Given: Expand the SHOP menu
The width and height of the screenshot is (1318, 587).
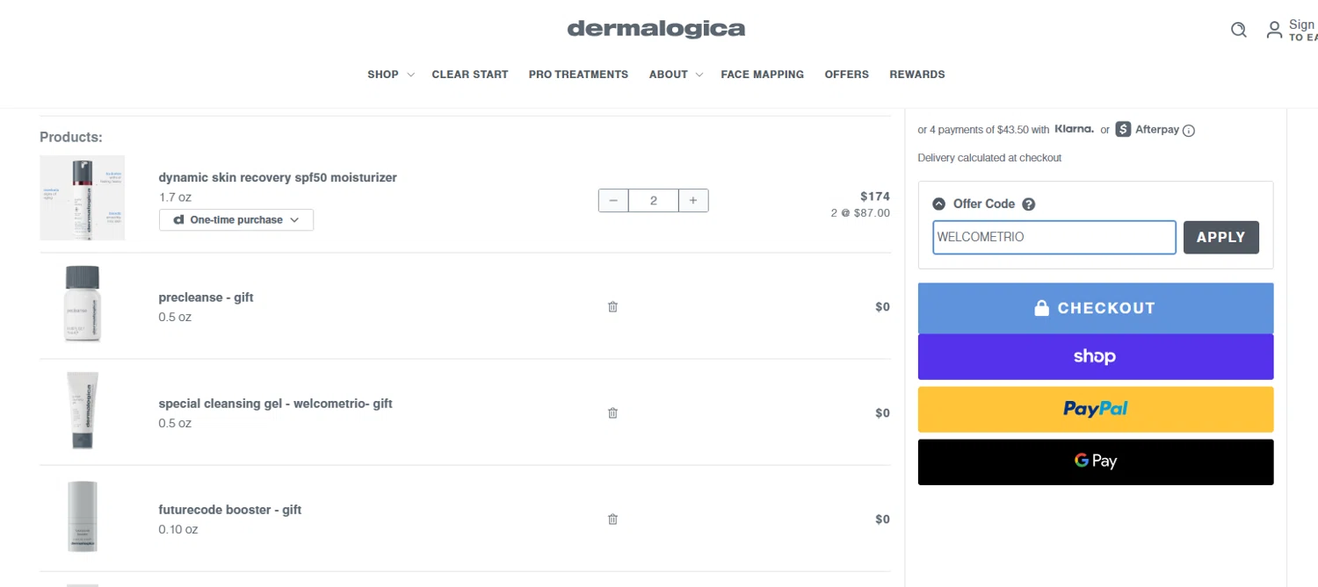Looking at the screenshot, I should pos(390,75).
